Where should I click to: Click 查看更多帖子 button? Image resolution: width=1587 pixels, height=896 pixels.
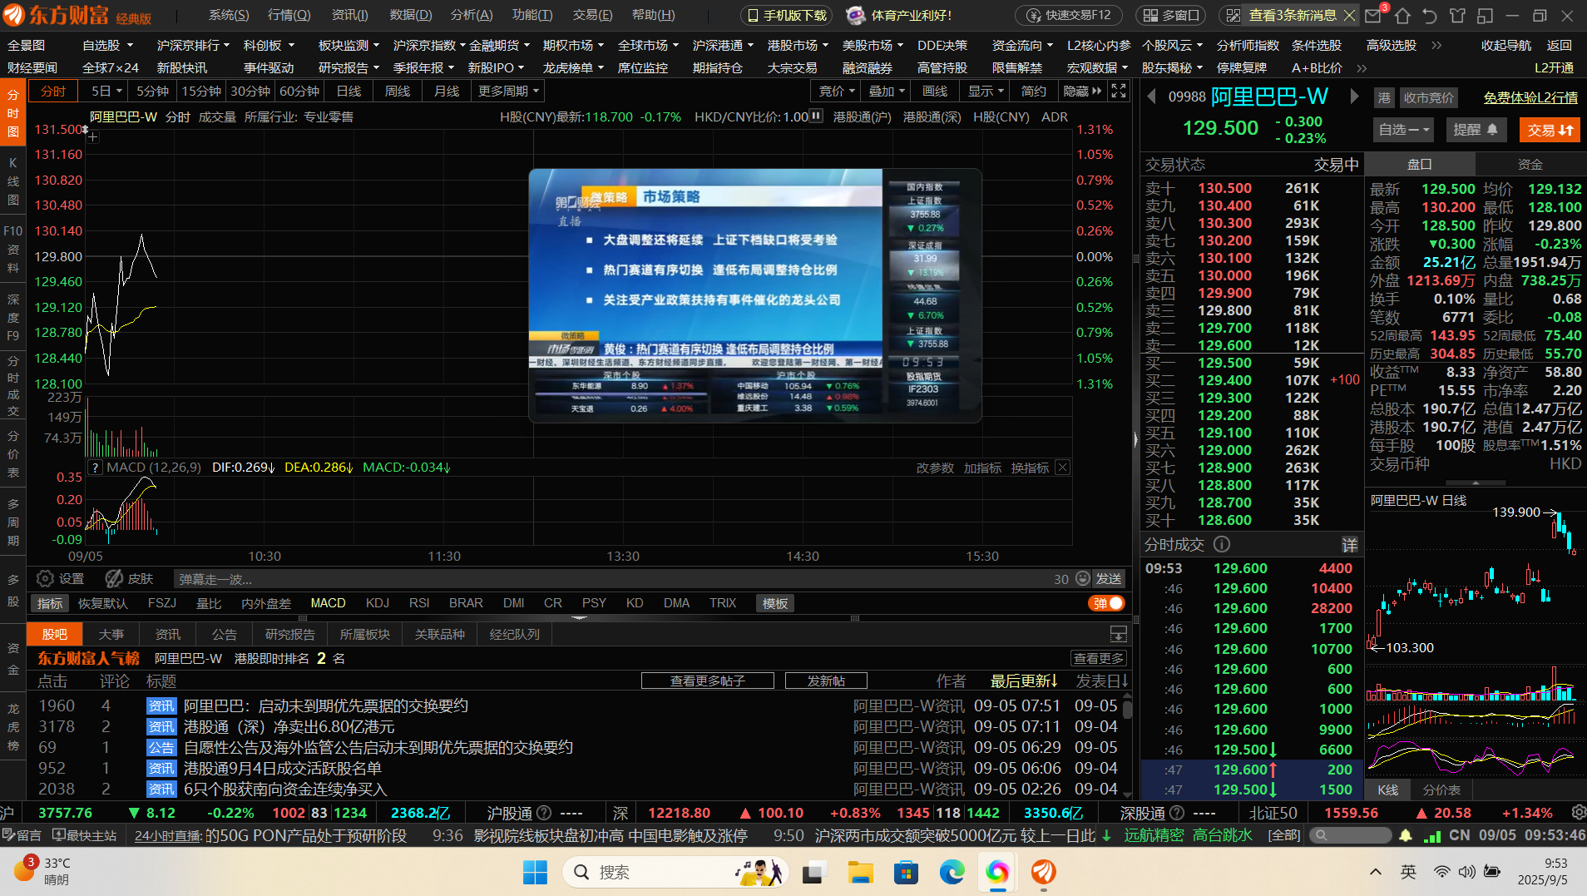click(x=708, y=681)
